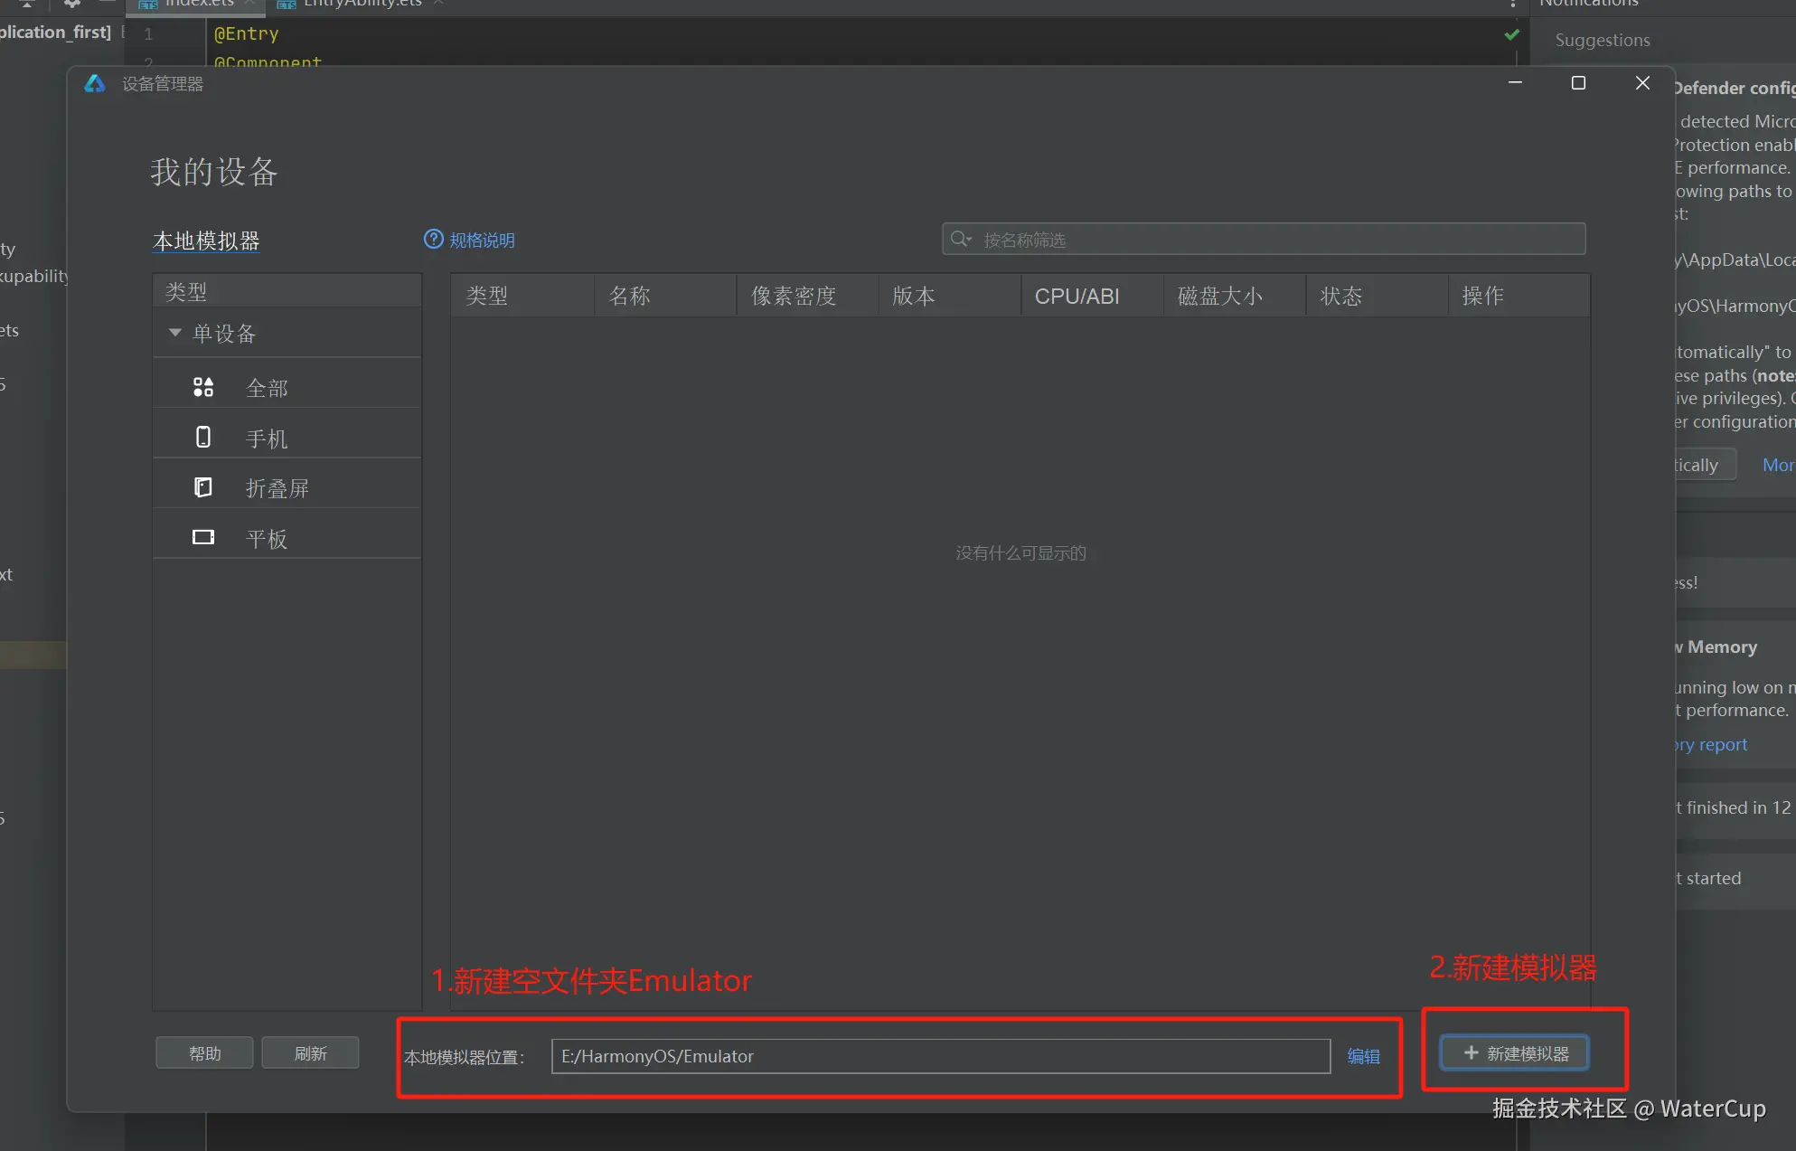Select the 全部 (All) device category icon
Screen dimensions: 1796x1151
click(x=203, y=388)
